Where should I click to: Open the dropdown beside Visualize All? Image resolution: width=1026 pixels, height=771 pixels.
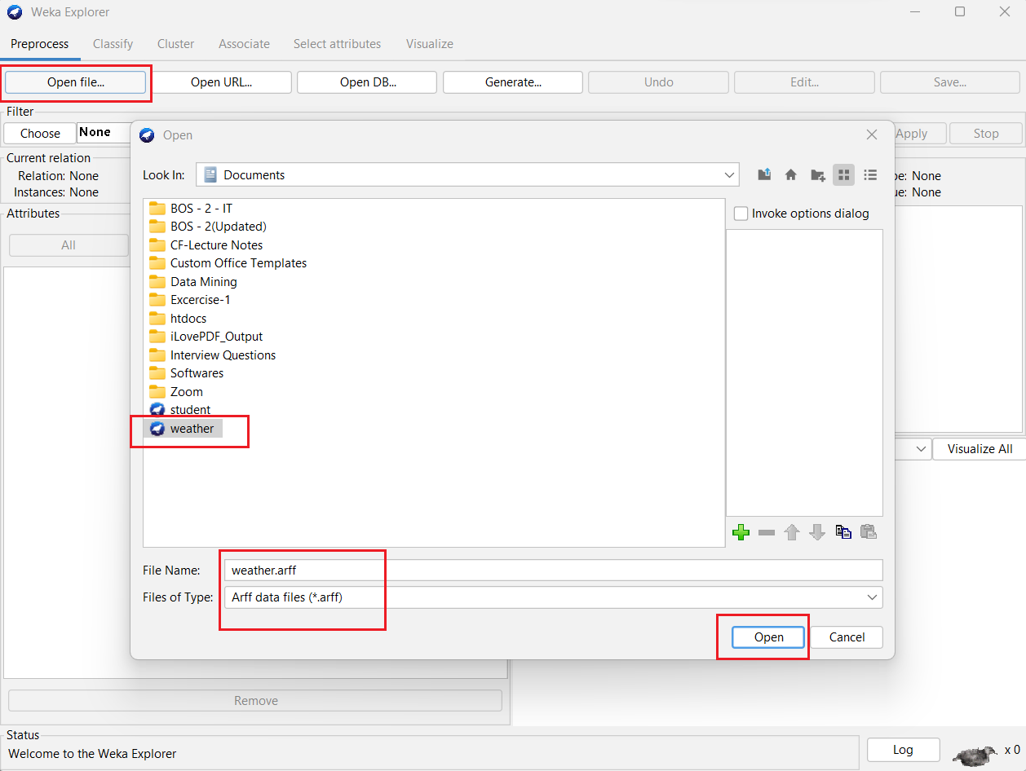point(922,449)
